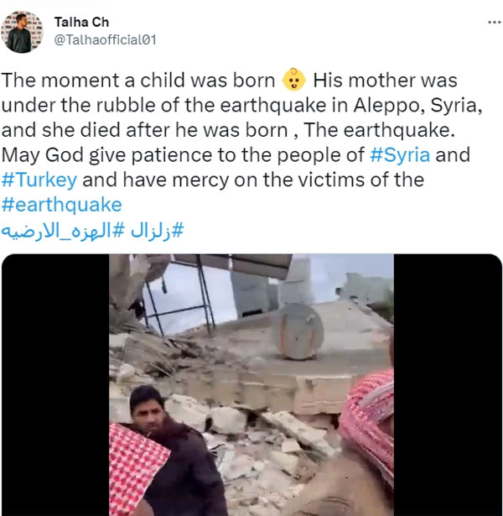Click the round satellite dish in video
Image resolution: width=503 pixels, height=516 pixels.
tap(298, 331)
